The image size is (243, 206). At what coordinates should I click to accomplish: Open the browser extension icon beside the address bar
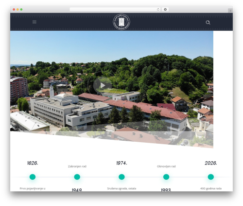pyautogui.click(x=165, y=9)
